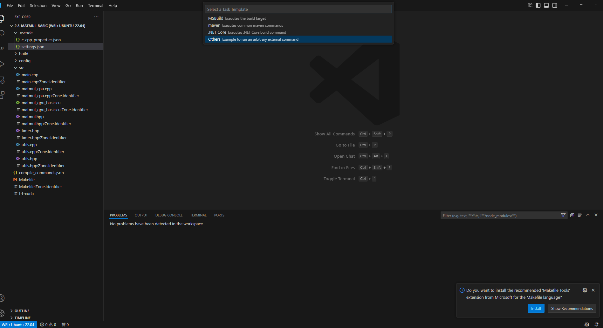Open the Selection menu
Screen dimensions: 603x328
(38, 5)
